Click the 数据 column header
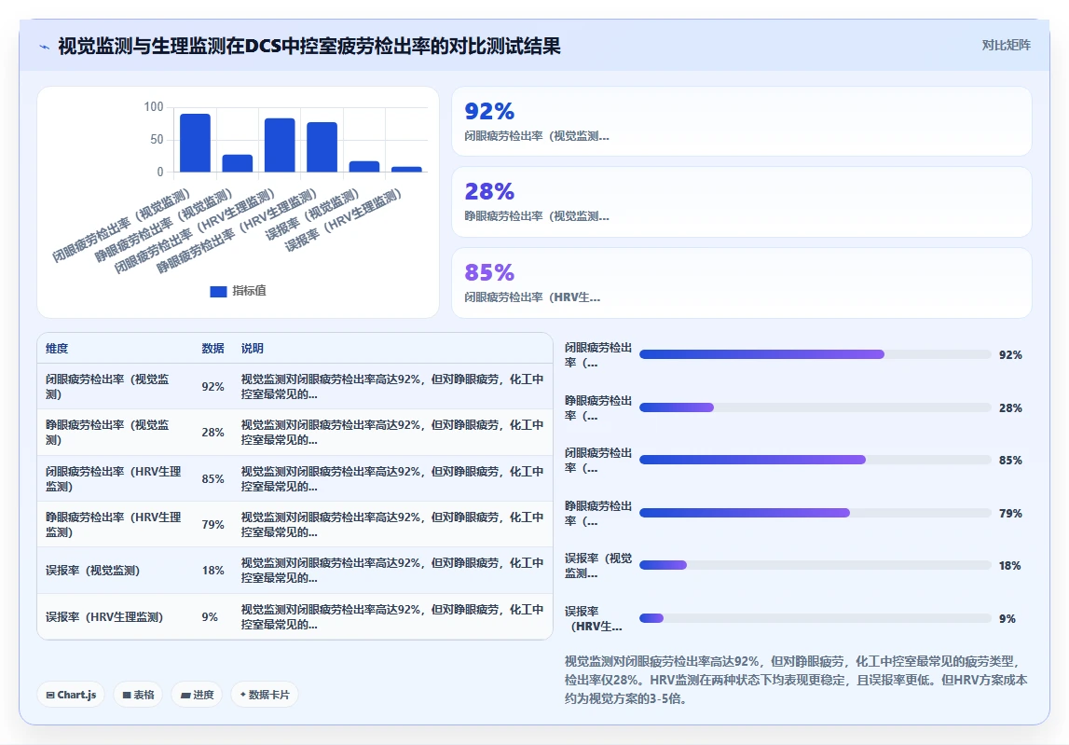 212,348
